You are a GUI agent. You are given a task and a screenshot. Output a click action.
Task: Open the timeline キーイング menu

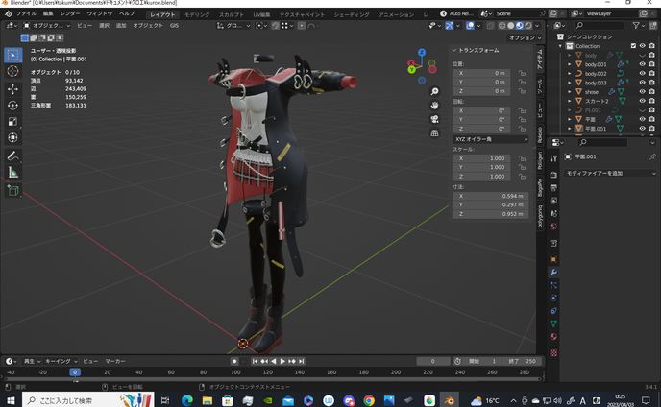click(61, 362)
